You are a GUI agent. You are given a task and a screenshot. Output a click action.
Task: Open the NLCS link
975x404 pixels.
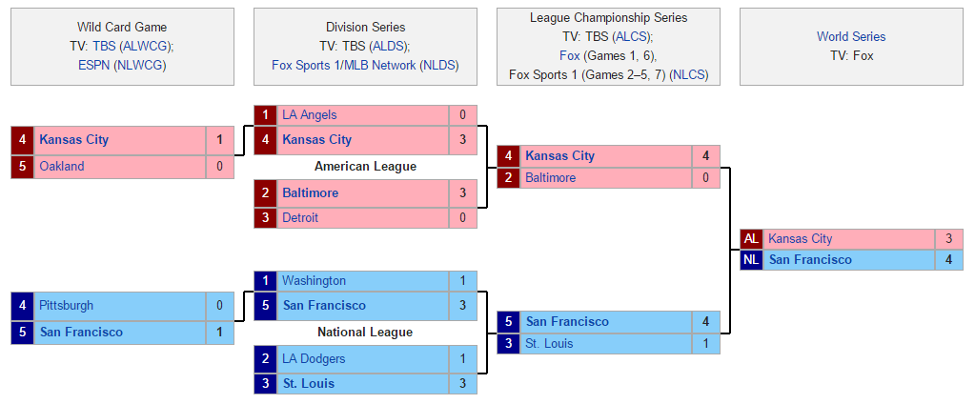688,74
